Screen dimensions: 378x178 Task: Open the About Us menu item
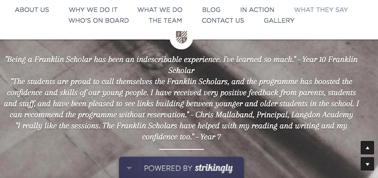click(x=32, y=9)
